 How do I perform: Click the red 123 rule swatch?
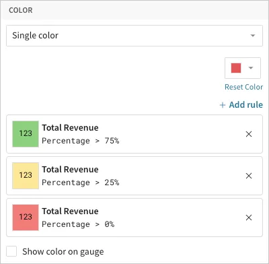tap(26, 218)
